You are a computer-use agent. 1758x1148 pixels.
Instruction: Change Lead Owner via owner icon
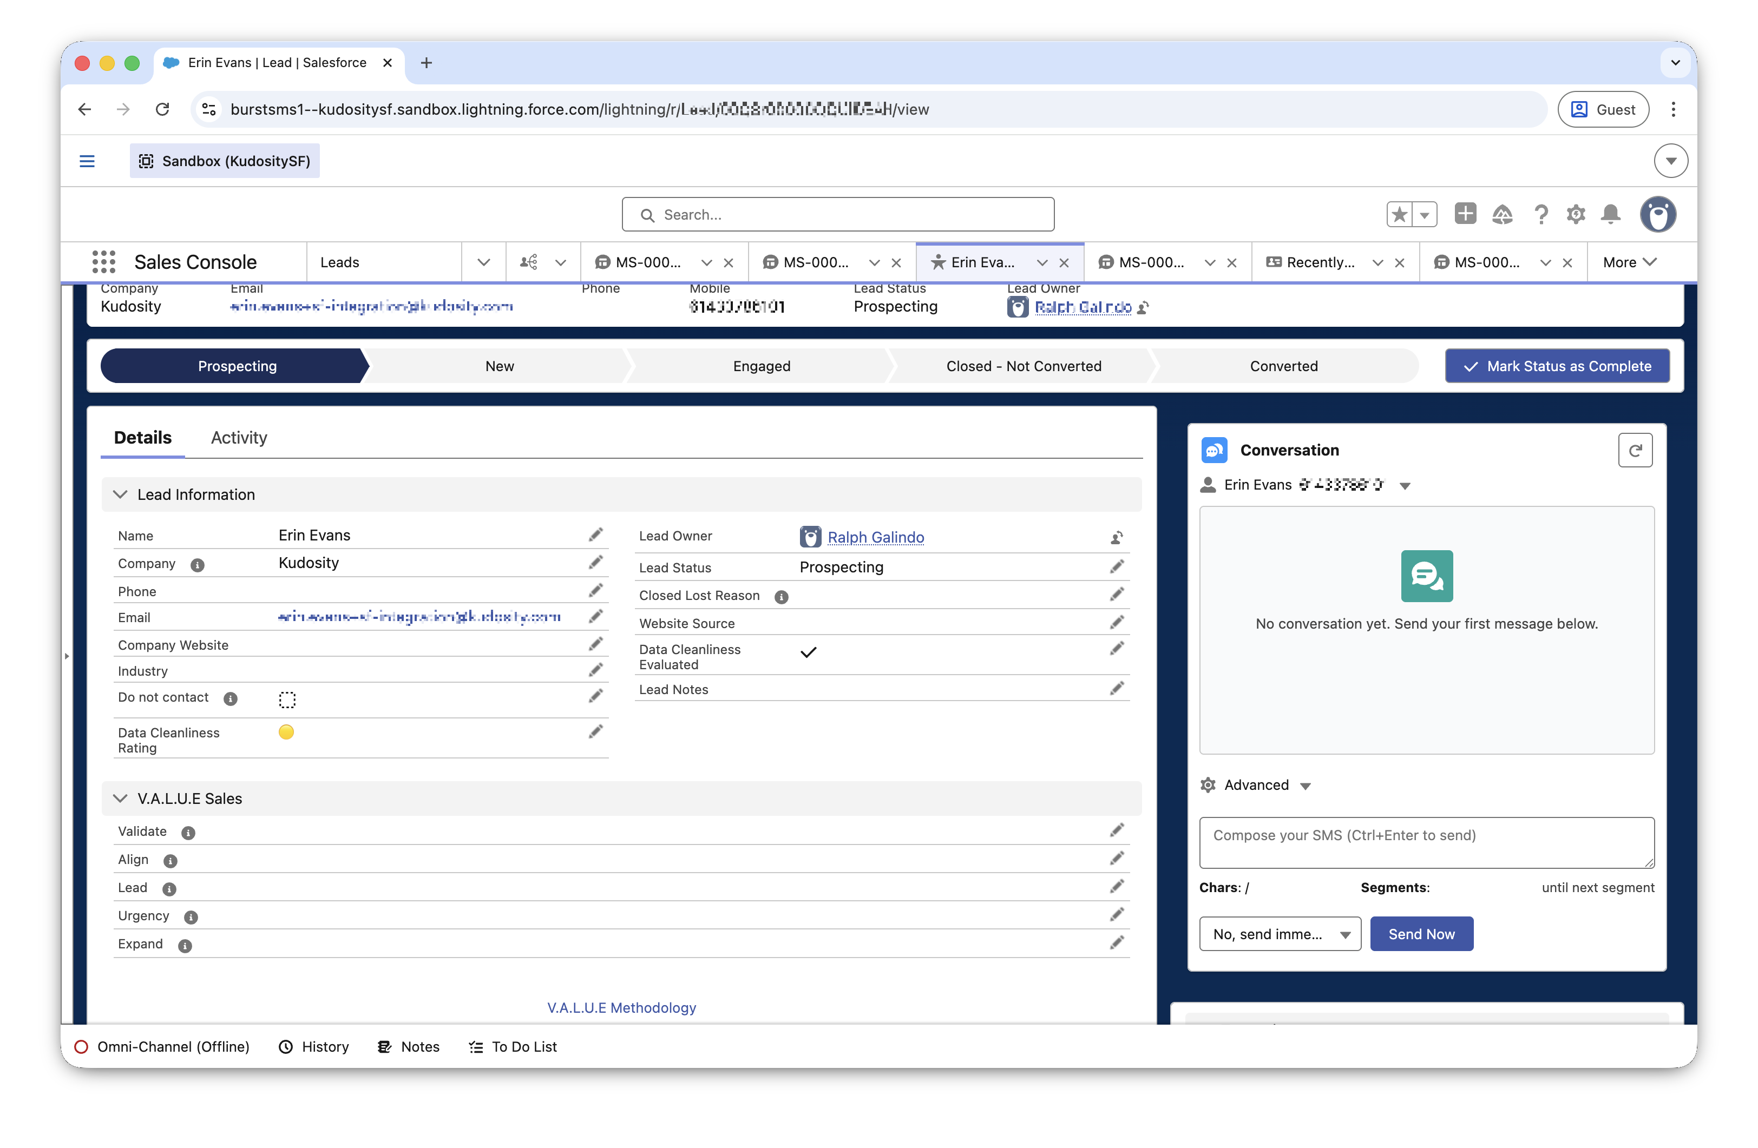[1116, 537]
